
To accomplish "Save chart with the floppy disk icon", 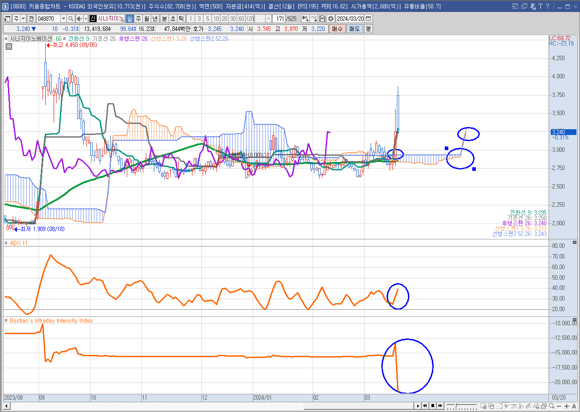I will 322,19.
